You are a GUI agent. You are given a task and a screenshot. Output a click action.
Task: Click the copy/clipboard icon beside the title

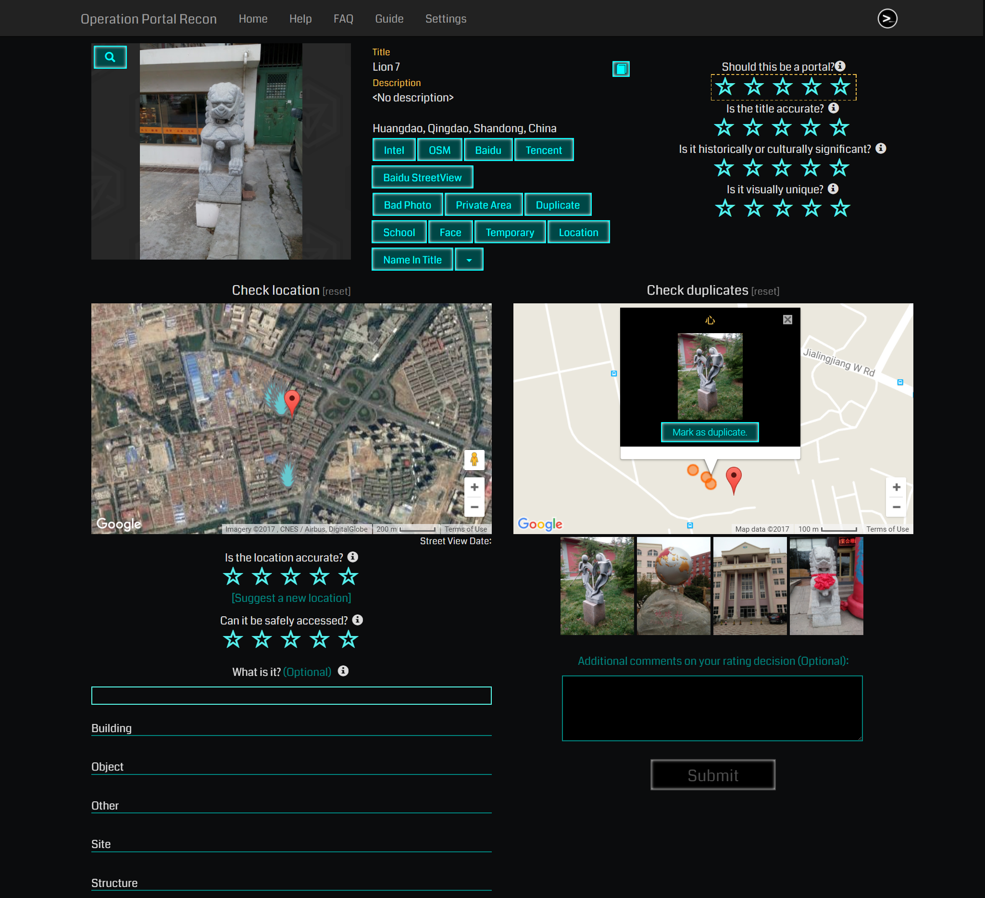pos(621,69)
